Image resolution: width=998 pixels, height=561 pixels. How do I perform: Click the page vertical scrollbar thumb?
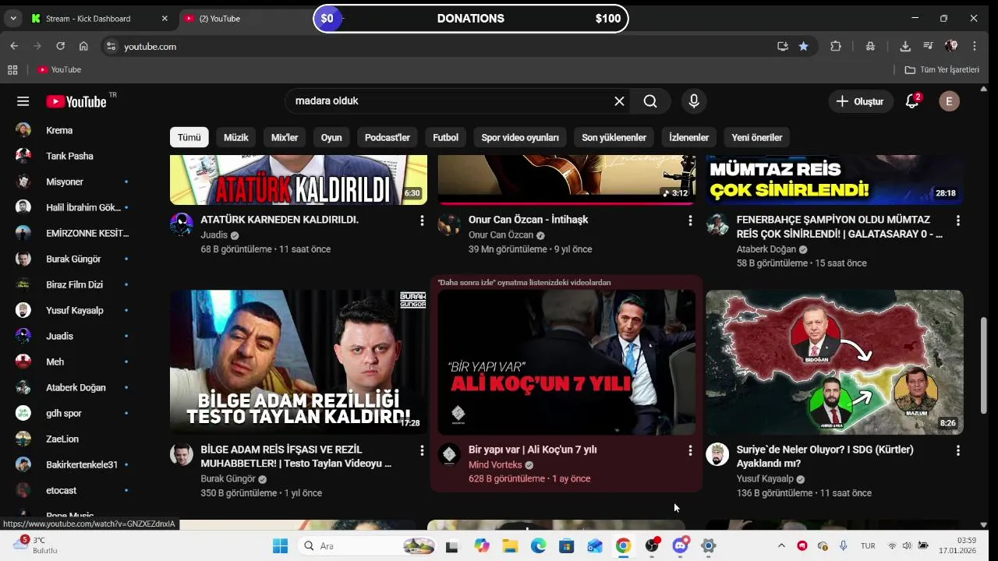983,366
